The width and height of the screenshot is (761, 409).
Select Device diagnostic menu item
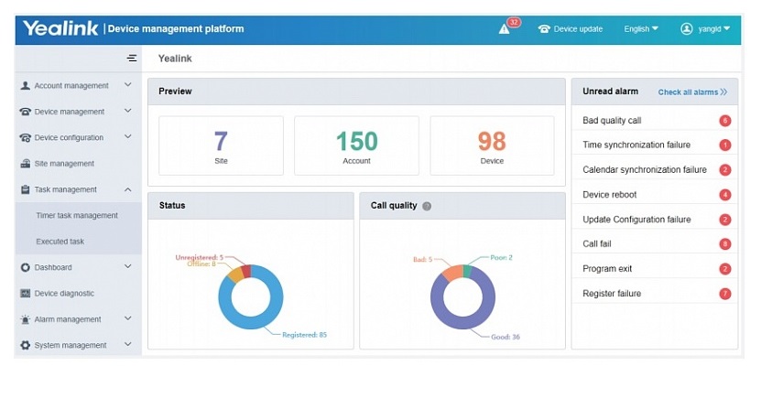point(64,294)
